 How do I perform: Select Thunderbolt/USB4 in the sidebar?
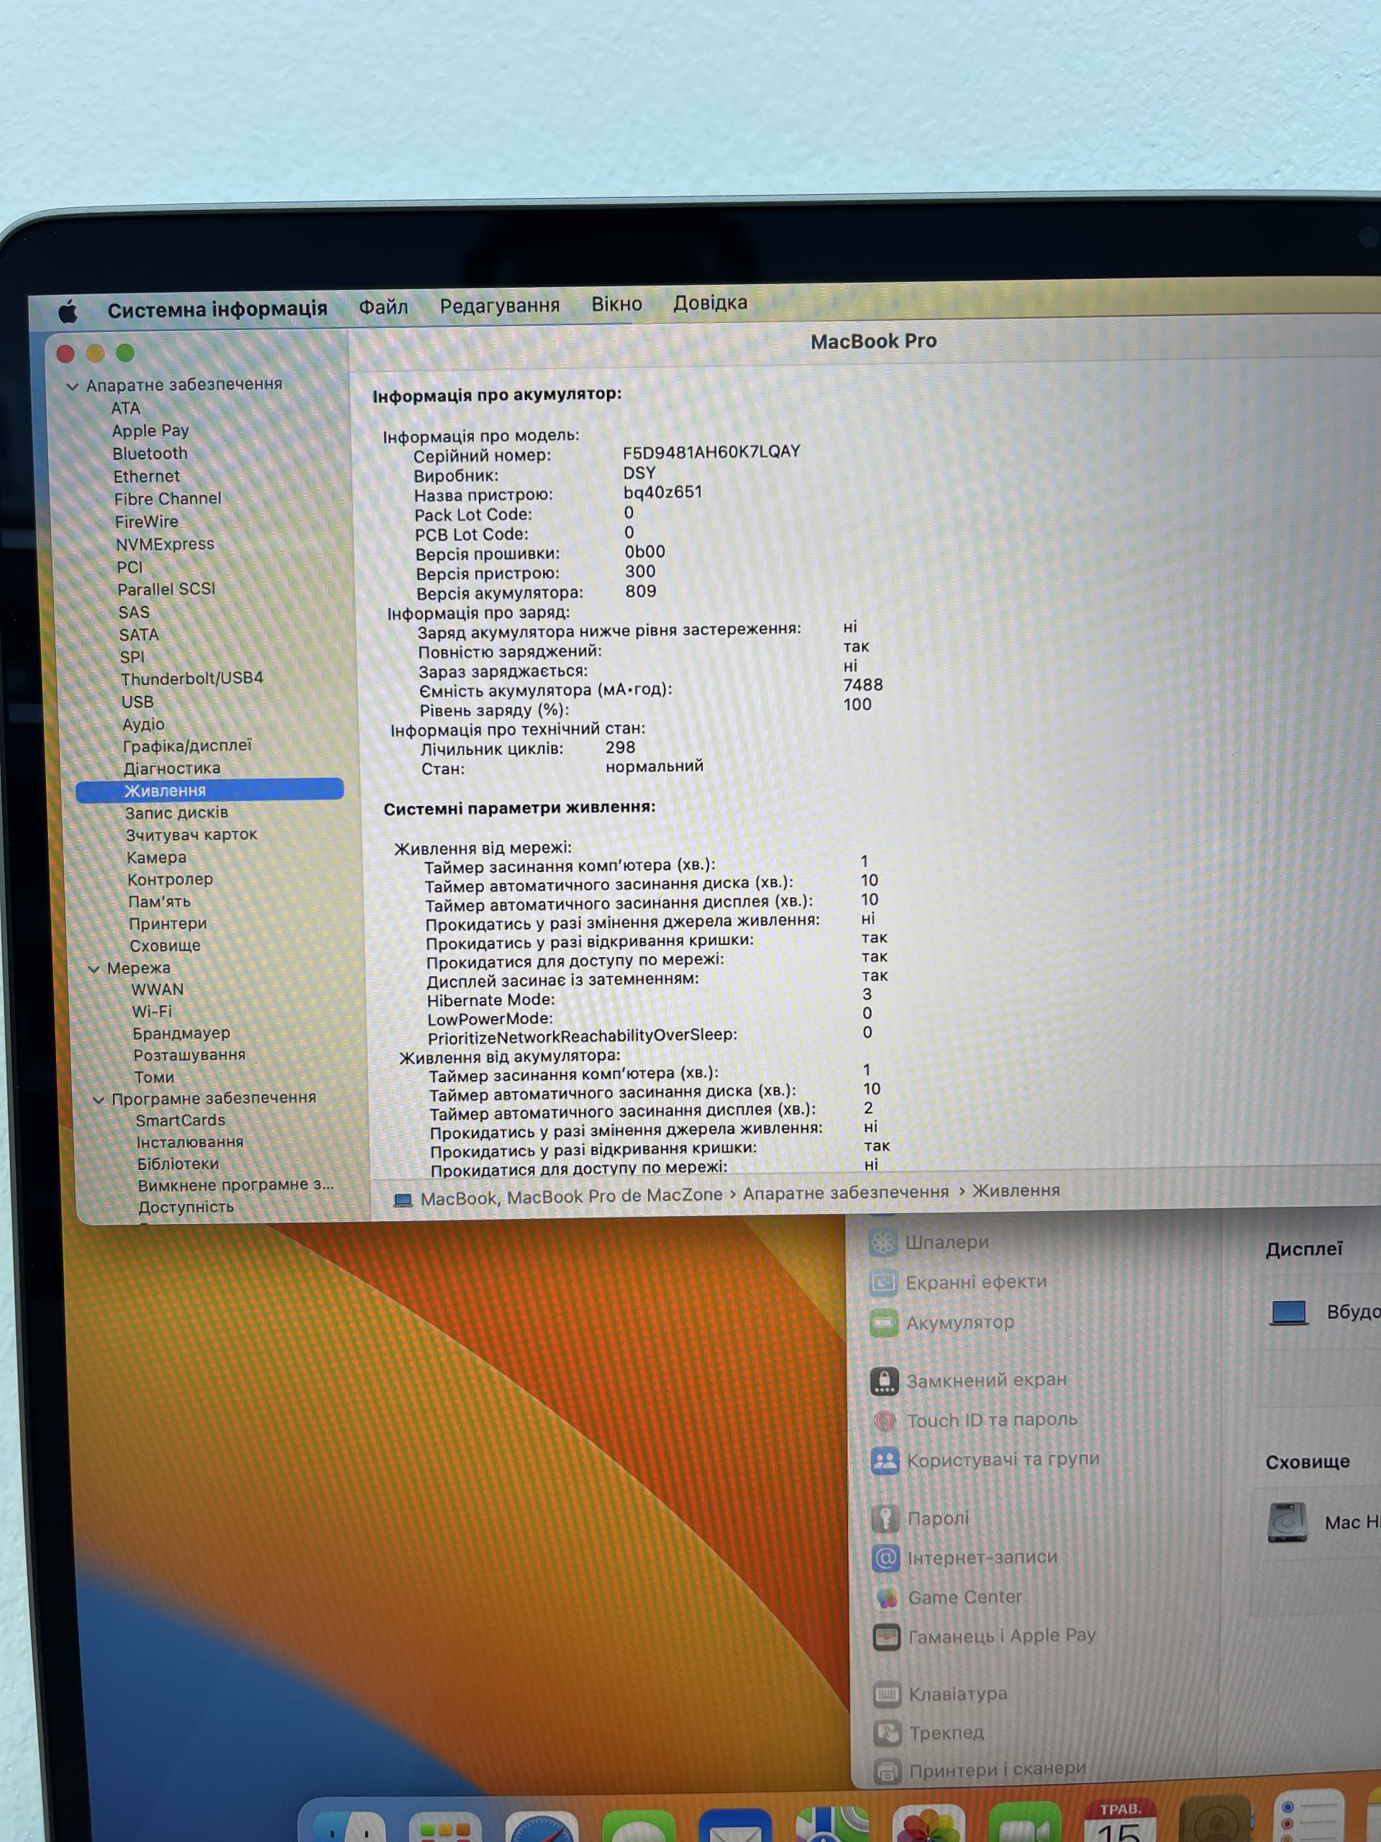tap(191, 679)
